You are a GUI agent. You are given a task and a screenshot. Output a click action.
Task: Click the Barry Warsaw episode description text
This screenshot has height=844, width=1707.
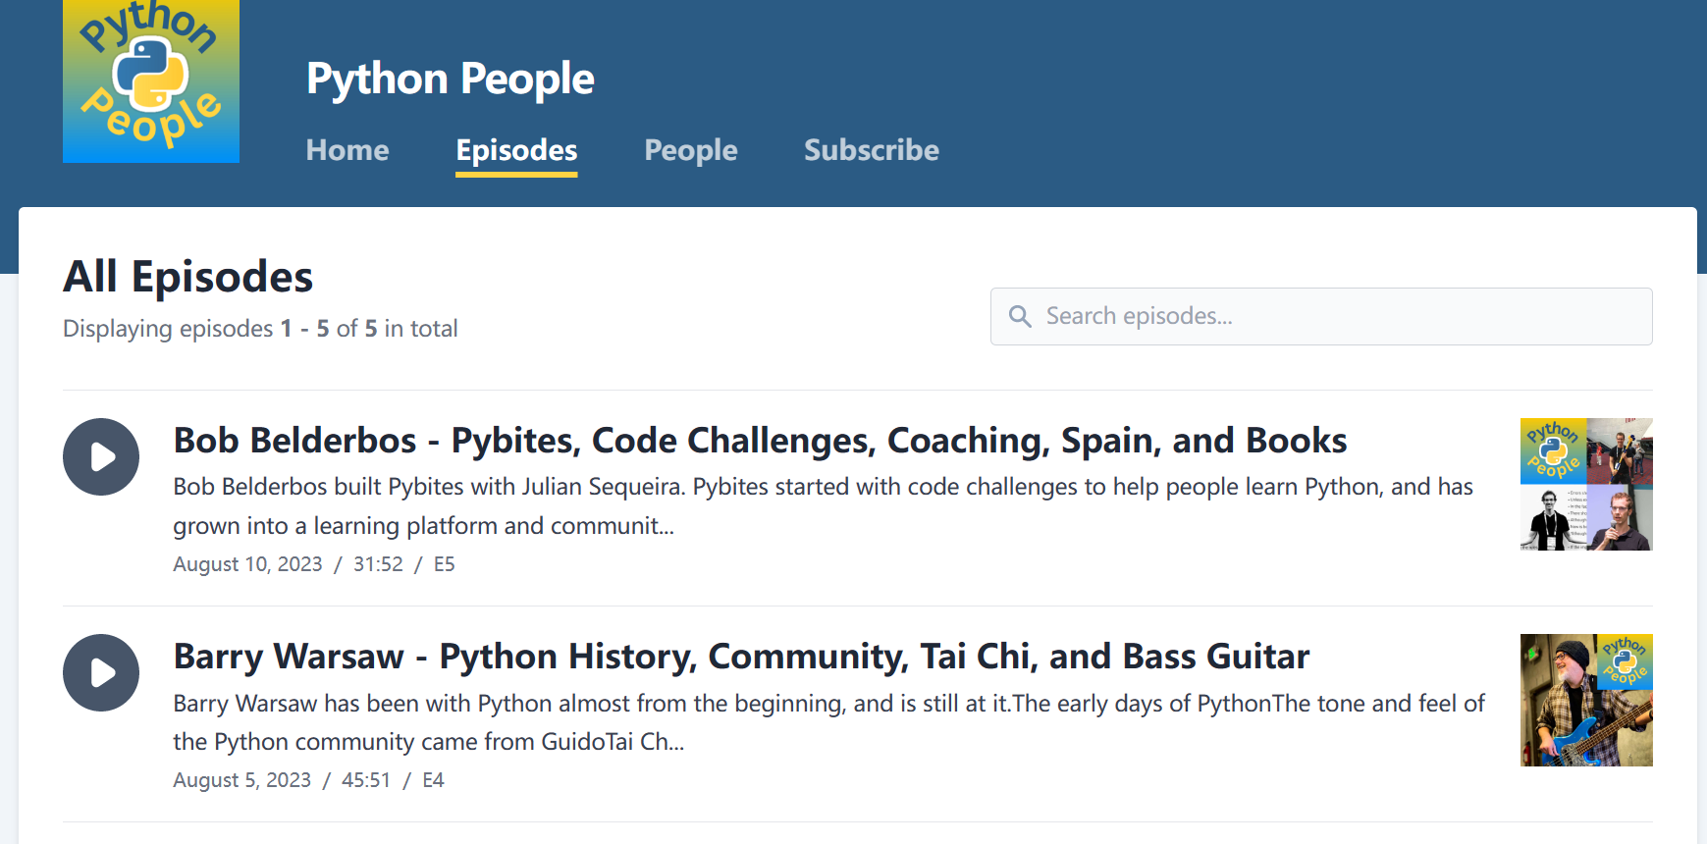tap(828, 722)
